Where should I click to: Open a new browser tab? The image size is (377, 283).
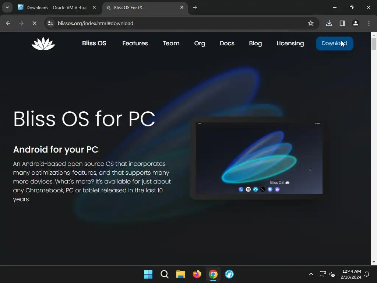pos(195,8)
